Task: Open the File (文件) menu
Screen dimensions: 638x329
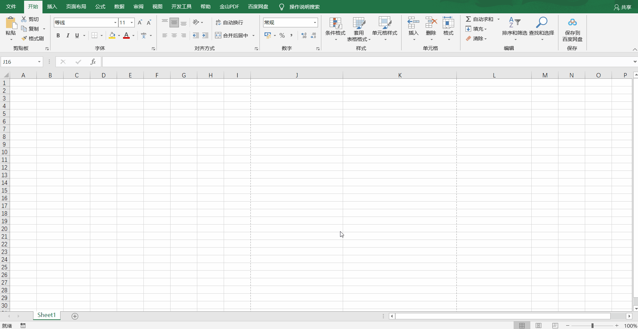Action: 11,7
